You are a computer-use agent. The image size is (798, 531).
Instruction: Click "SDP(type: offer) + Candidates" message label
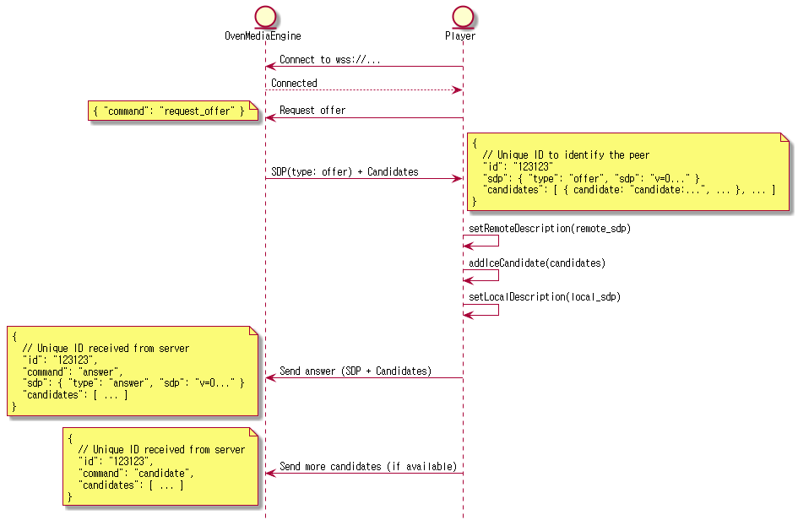(x=345, y=172)
